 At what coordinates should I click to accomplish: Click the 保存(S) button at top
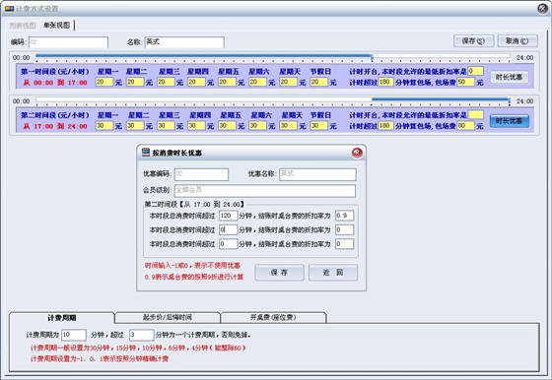pos(473,41)
